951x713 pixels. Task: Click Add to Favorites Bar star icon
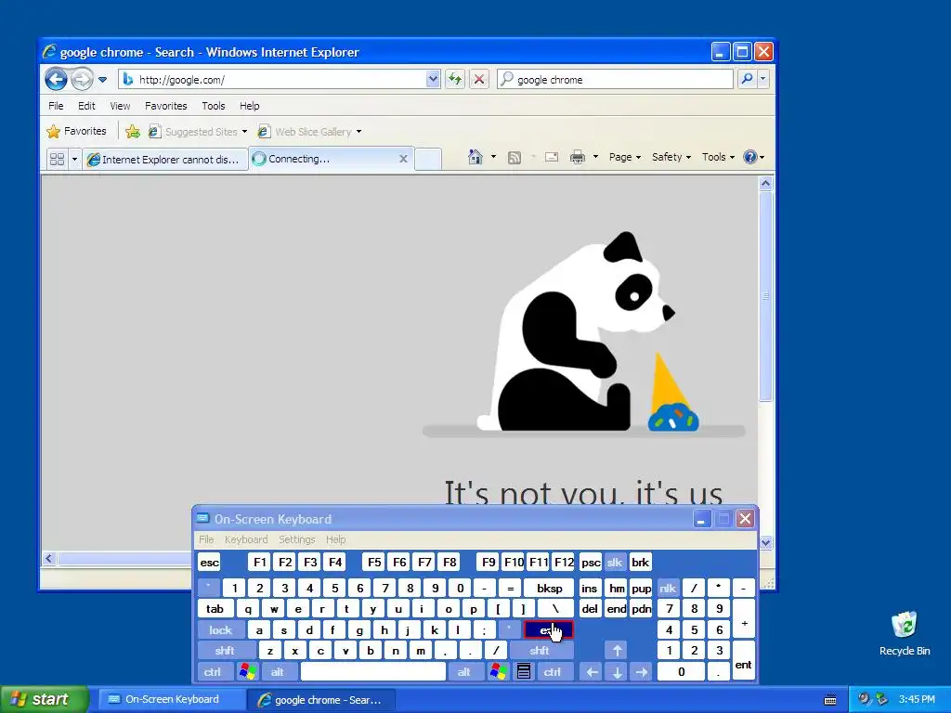pyautogui.click(x=133, y=131)
